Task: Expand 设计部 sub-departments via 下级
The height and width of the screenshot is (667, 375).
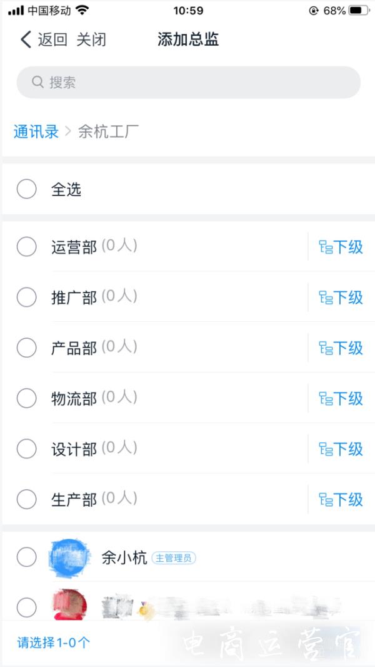Action: click(x=341, y=449)
